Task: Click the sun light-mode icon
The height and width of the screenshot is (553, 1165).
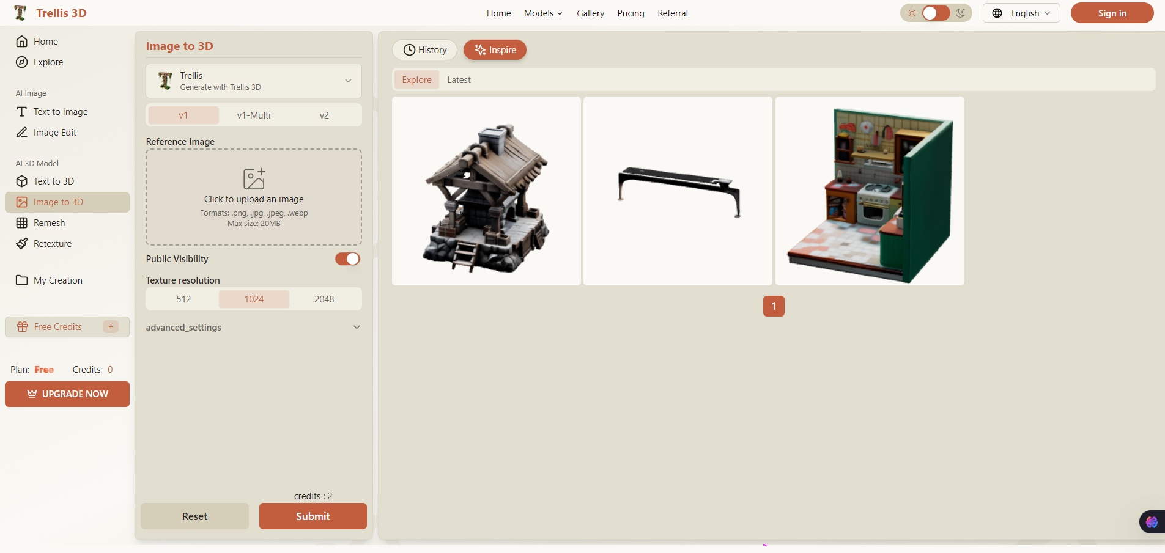Action: click(912, 13)
